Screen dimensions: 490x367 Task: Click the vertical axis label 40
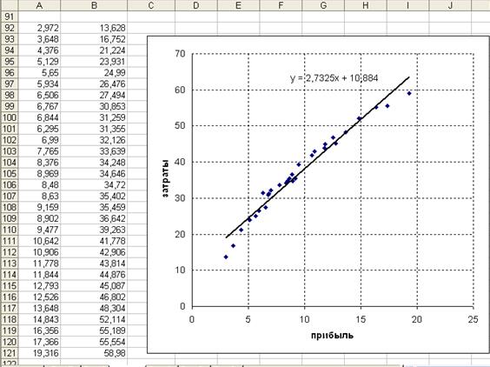click(181, 162)
